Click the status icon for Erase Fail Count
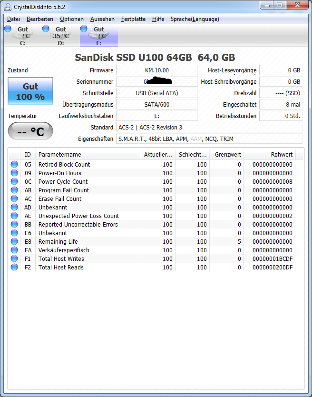This screenshot has width=312, height=397. [14, 199]
